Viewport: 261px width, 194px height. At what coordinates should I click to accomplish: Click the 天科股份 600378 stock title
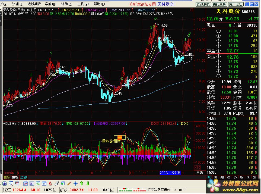[x=235, y=11]
